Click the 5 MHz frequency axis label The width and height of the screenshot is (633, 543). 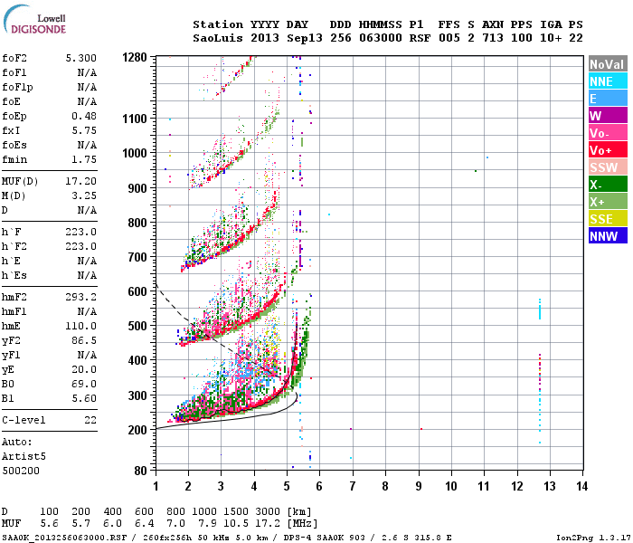tap(287, 486)
